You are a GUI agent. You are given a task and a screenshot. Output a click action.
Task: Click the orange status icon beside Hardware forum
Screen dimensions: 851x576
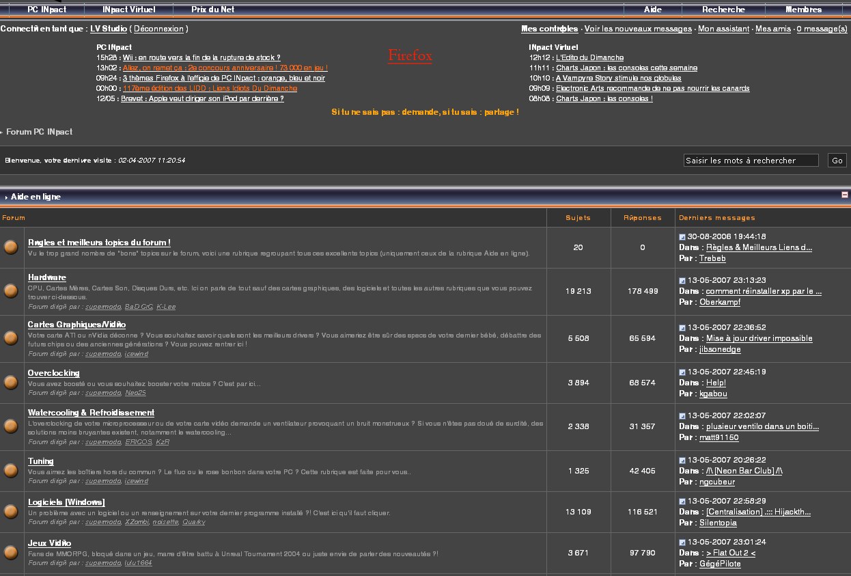pos(11,290)
